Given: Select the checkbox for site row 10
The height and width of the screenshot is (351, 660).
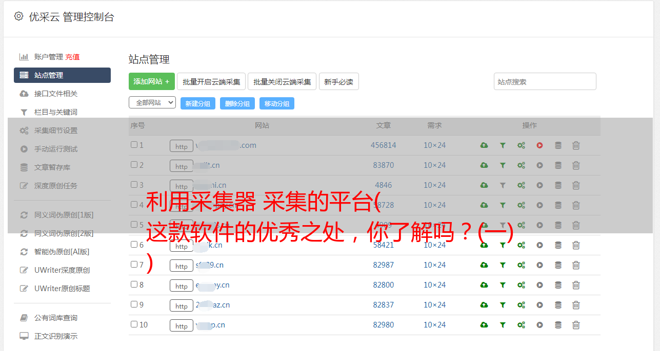Looking at the screenshot, I should [x=134, y=324].
